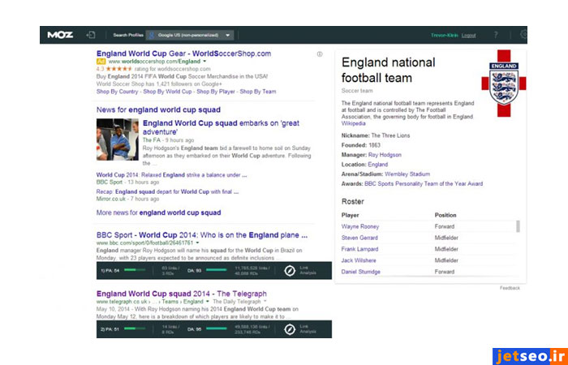The width and height of the screenshot is (568, 365).
Task: Click Wayne Rooney in the roster
Action: pos(360,226)
